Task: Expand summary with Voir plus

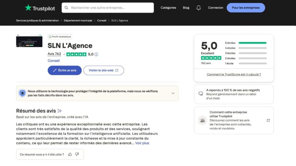Action: 142,143
